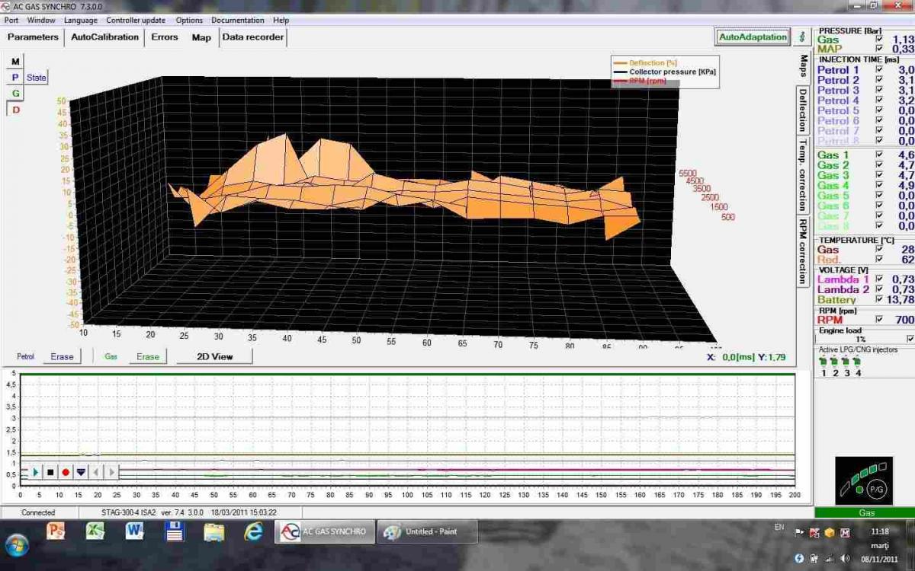915x571 pixels.
Task: Toggle active LPG injector 2 icon
Action: point(836,362)
